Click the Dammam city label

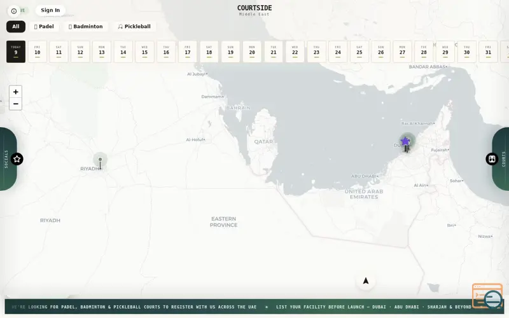211,97
